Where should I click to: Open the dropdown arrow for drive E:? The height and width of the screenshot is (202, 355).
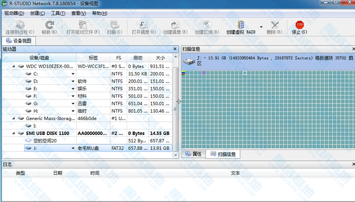(73, 89)
